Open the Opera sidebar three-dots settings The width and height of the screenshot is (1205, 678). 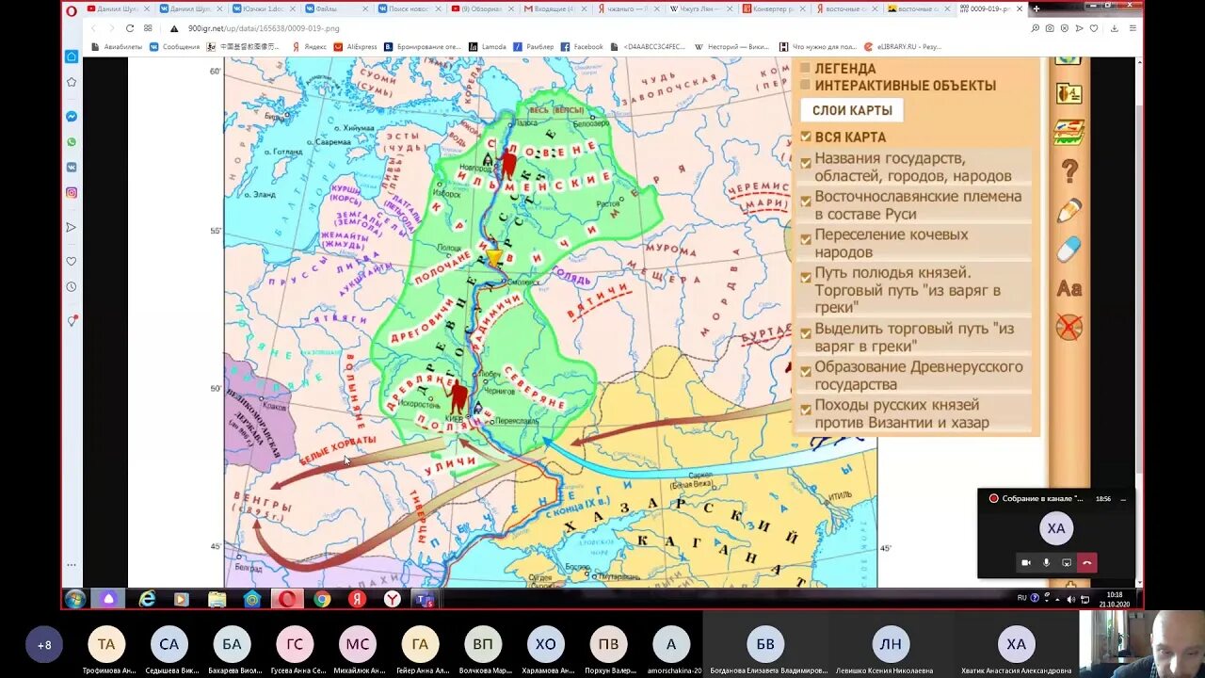pos(72,565)
